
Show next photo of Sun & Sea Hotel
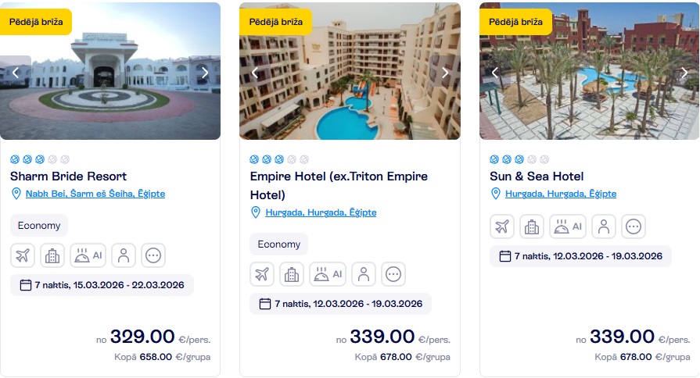pyautogui.click(x=685, y=73)
